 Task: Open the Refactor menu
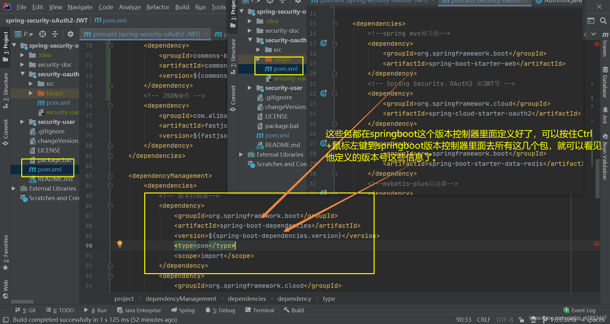click(158, 7)
